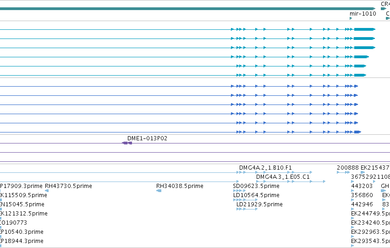This screenshot has height=248, width=390.
Task: Select the SD09623.5prime arrow glyph
Action: click(x=239, y=191)
